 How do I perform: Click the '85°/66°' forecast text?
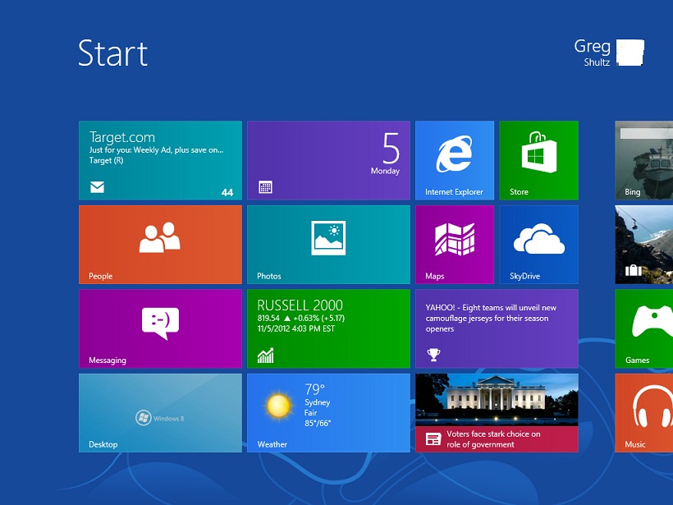click(x=318, y=423)
